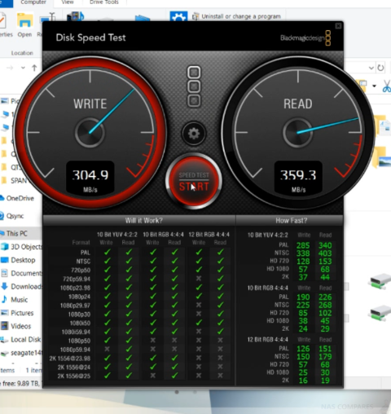Start the speed test with the red button
This screenshot has height=414, width=391.
(x=194, y=181)
